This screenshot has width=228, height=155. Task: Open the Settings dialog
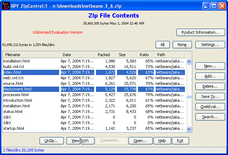coord(210,45)
